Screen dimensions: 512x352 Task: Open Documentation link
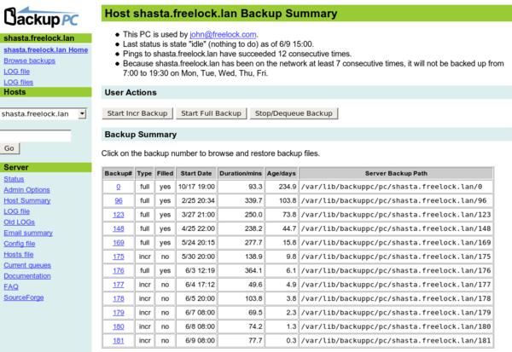pyautogui.click(x=27, y=276)
